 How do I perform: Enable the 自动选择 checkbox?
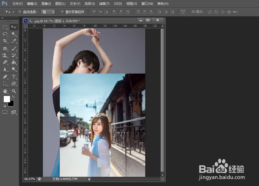pyautogui.click(x=20, y=12)
